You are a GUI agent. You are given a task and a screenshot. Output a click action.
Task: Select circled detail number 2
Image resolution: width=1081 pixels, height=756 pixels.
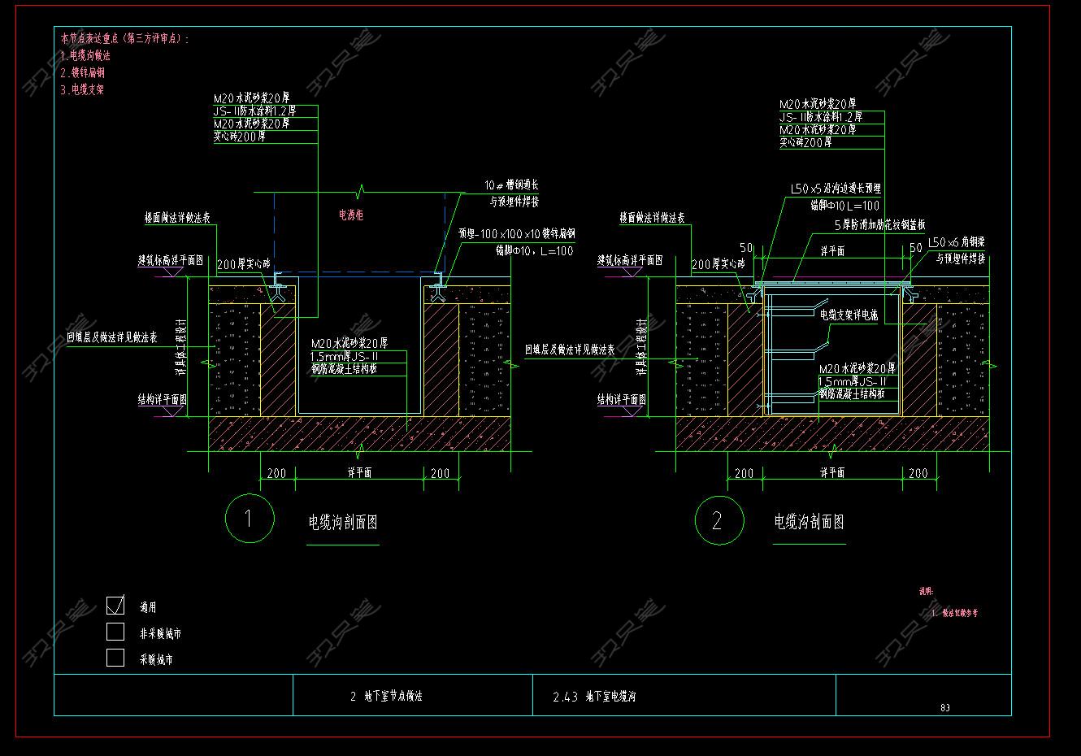(x=718, y=520)
